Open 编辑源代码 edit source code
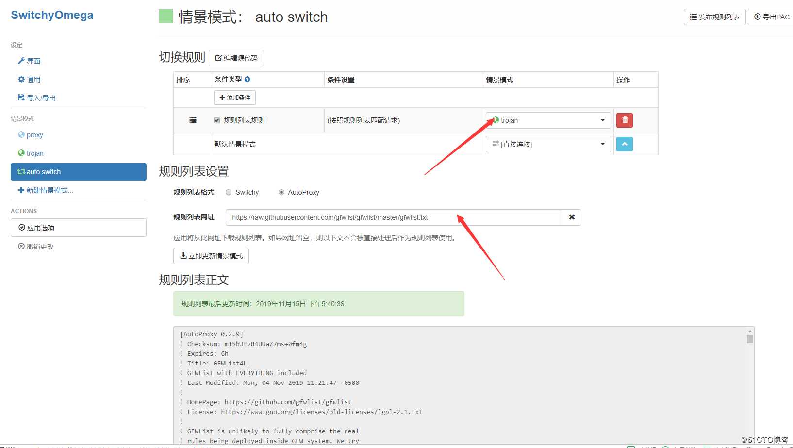This screenshot has height=448, width=793. click(236, 58)
